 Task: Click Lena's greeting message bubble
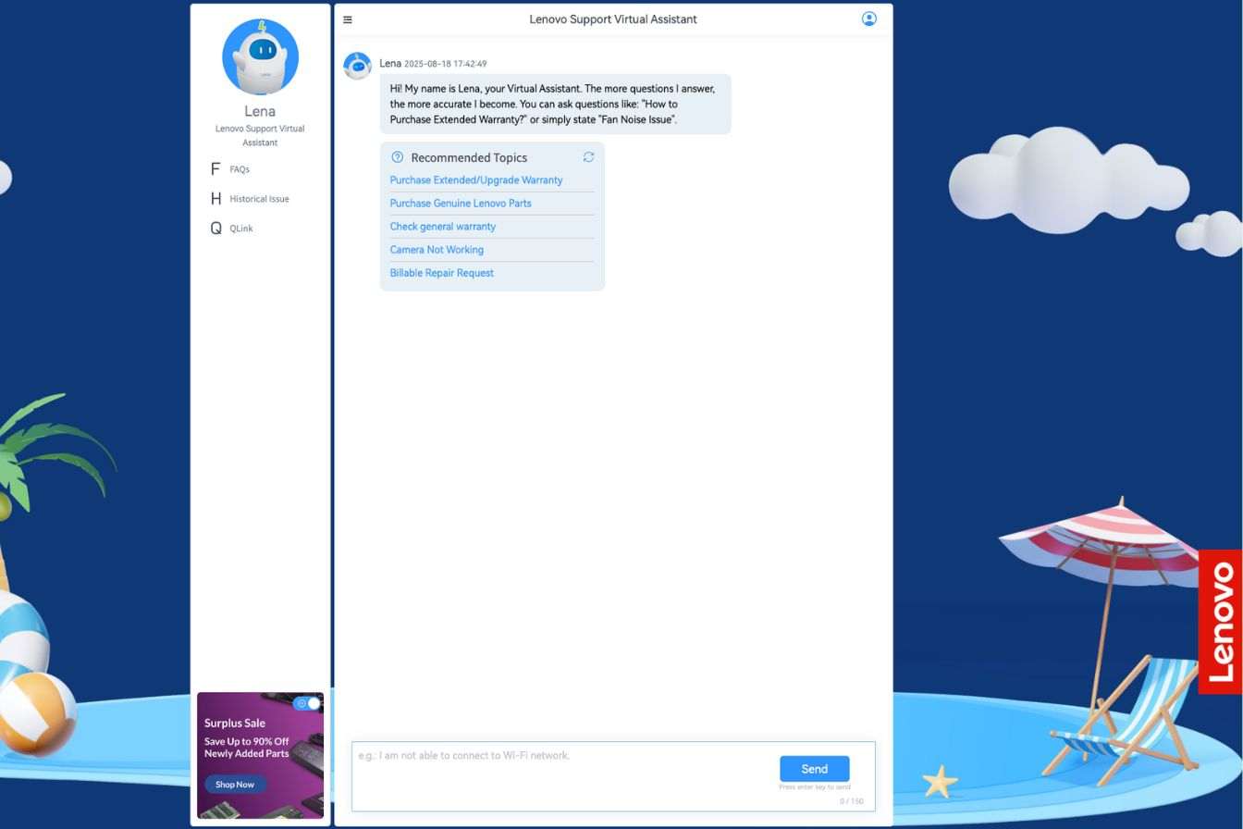(x=555, y=104)
